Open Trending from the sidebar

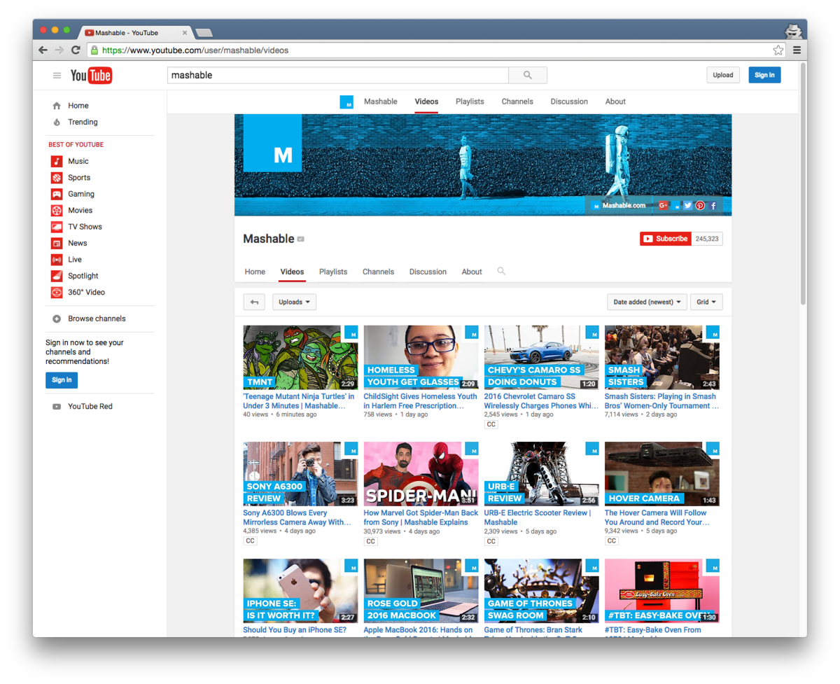coord(83,122)
